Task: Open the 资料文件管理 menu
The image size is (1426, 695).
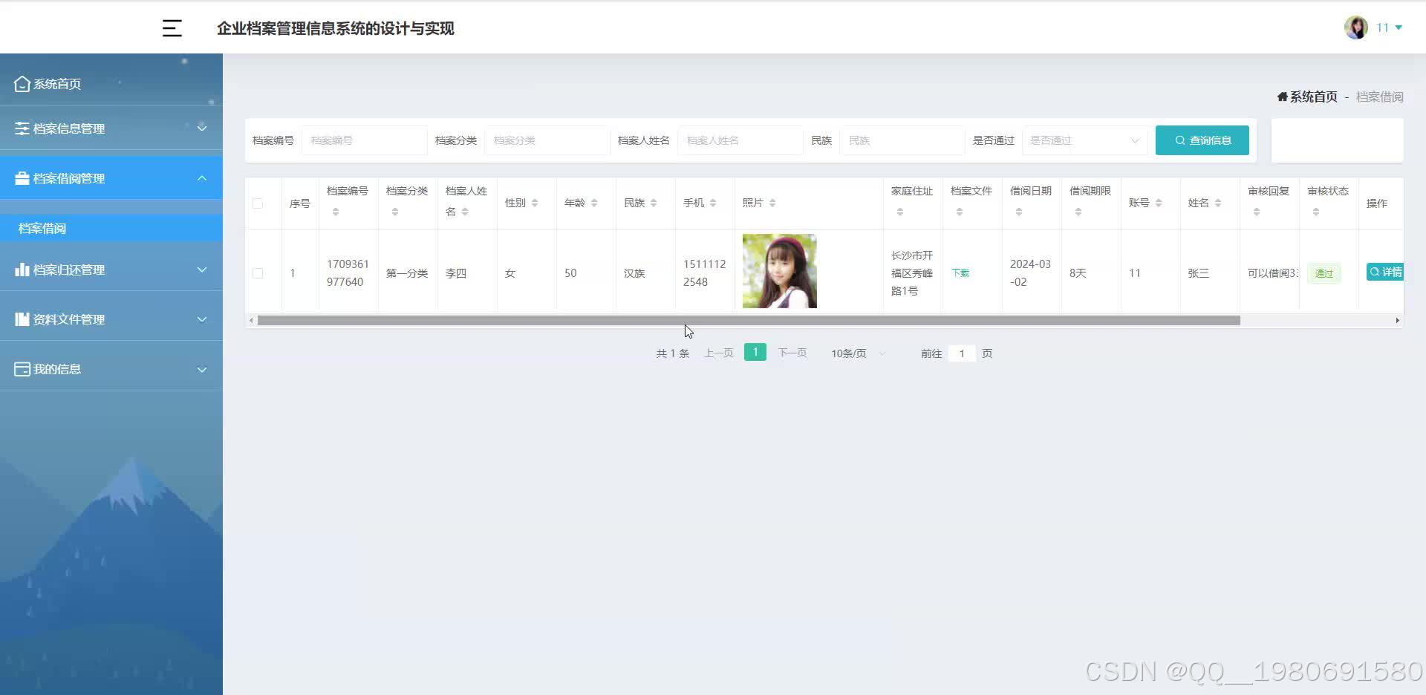Action: [x=111, y=319]
